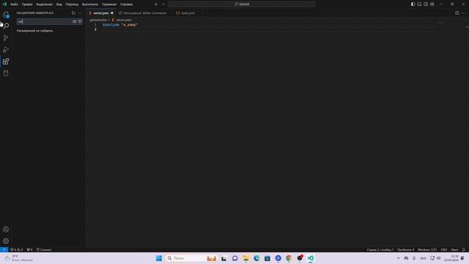The height and width of the screenshot is (264, 469).
Task: Clear extensions search results icon
Action: (75, 21)
